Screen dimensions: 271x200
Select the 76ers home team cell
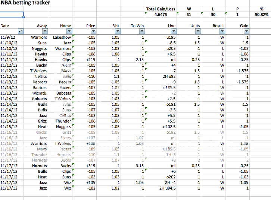tap(60, 65)
